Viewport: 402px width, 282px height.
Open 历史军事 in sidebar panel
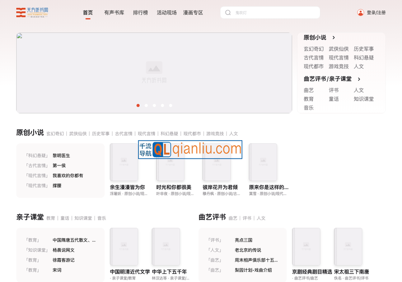363,49
